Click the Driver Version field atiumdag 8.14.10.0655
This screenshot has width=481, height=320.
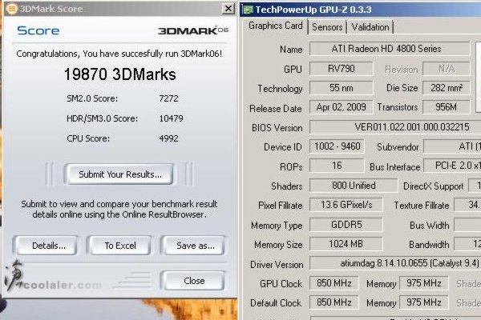click(395, 263)
